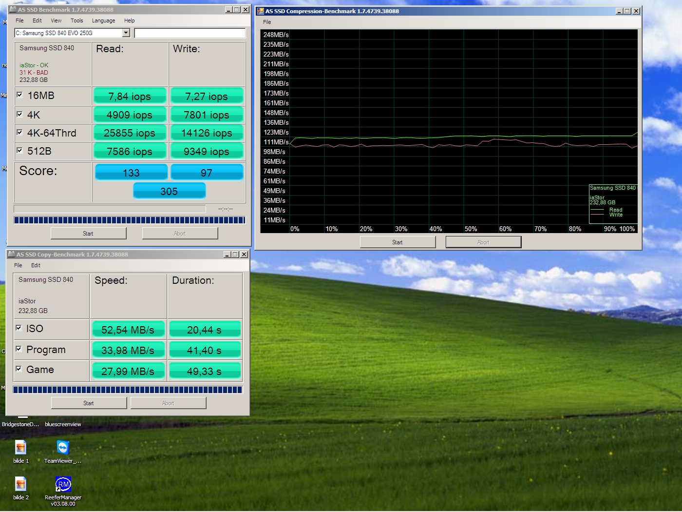Click the 50% axis label on graph
The height and width of the screenshot is (512, 682).
(x=471, y=229)
